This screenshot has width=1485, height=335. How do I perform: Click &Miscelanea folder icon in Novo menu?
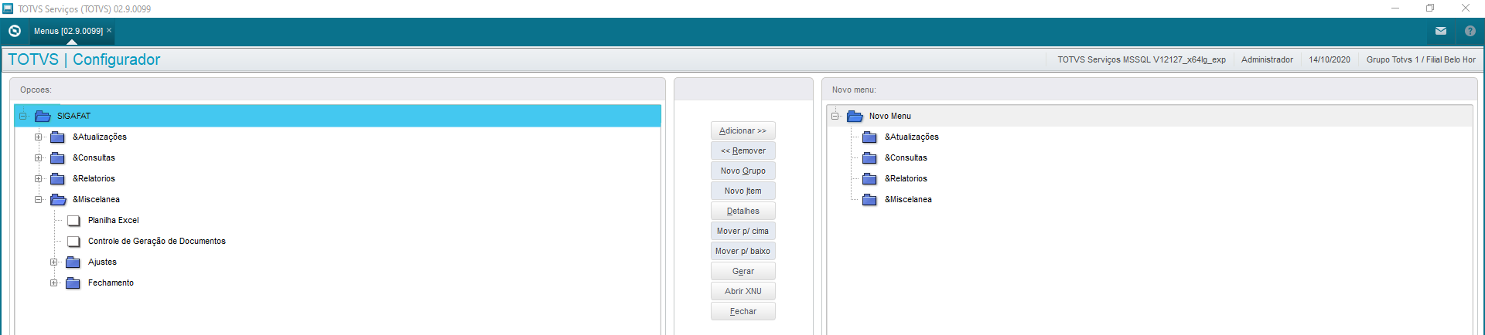pyautogui.click(x=870, y=199)
